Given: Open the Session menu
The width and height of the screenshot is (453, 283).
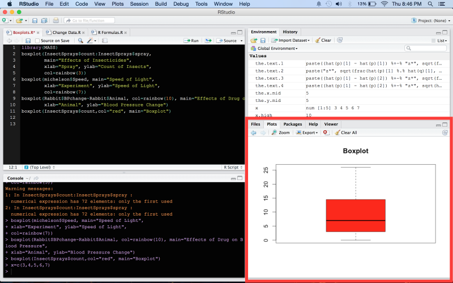Looking at the screenshot, I should pos(138,4).
